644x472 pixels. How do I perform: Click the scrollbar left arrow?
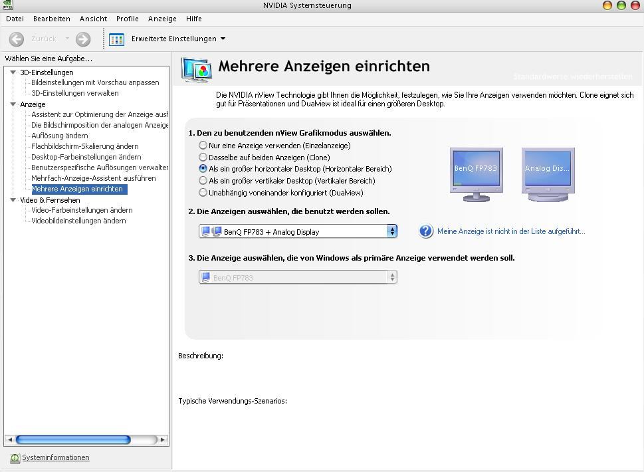tap(10, 439)
